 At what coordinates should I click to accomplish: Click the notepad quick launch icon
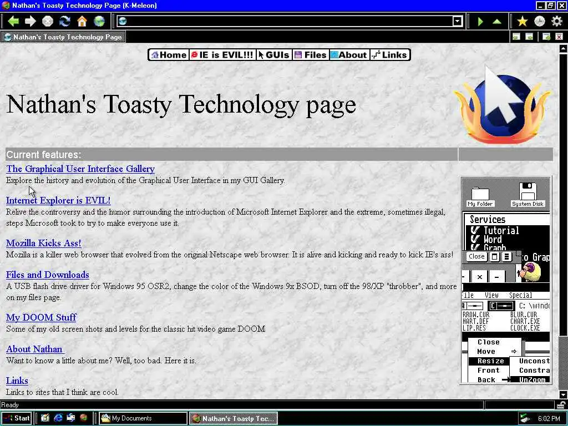45,418
